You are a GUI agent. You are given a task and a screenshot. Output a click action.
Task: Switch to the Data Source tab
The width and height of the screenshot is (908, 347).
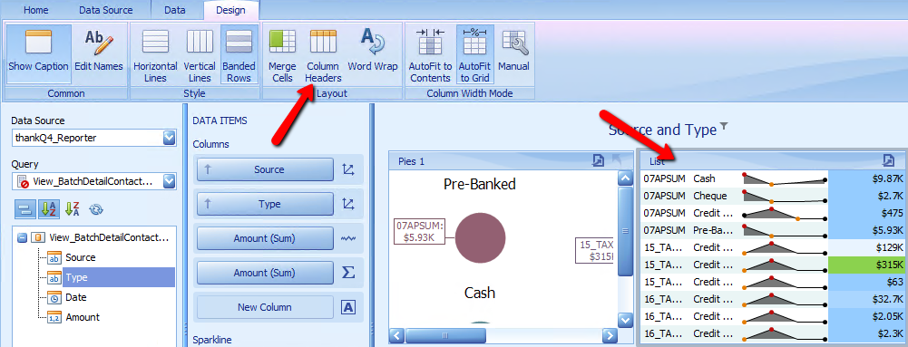click(105, 10)
